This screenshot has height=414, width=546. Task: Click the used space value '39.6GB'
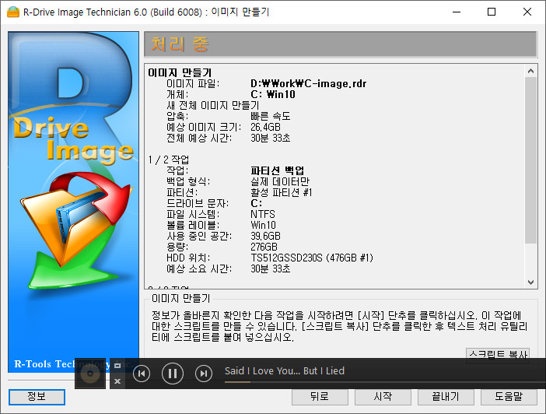click(265, 236)
